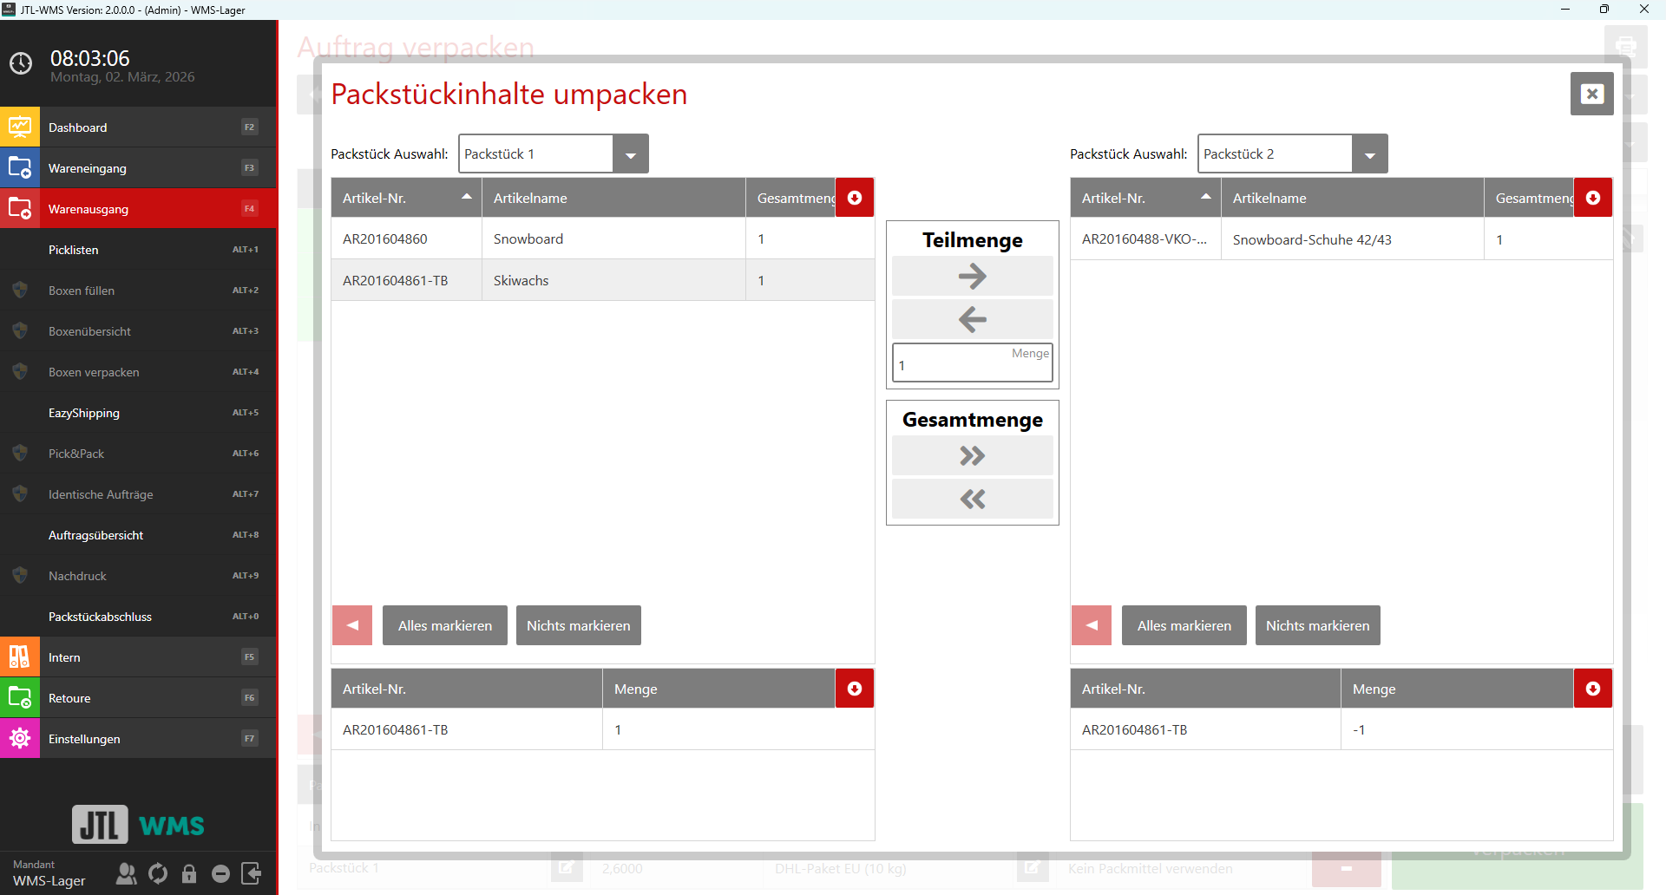Click the logout icon in the bottom bar

pos(251,873)
